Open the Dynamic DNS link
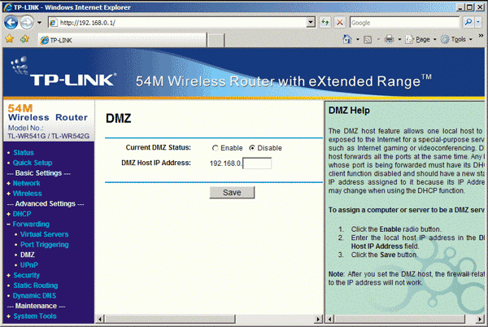The image size is (488, 327). point(34,296)
